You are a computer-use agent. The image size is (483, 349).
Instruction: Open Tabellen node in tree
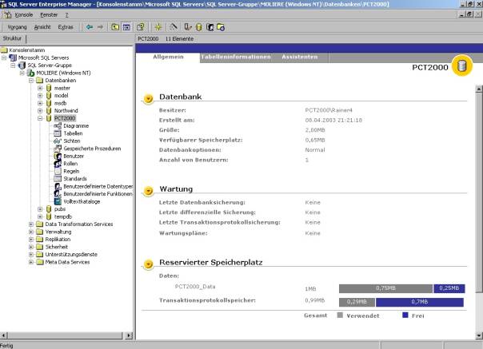click(x=73, y=133)
